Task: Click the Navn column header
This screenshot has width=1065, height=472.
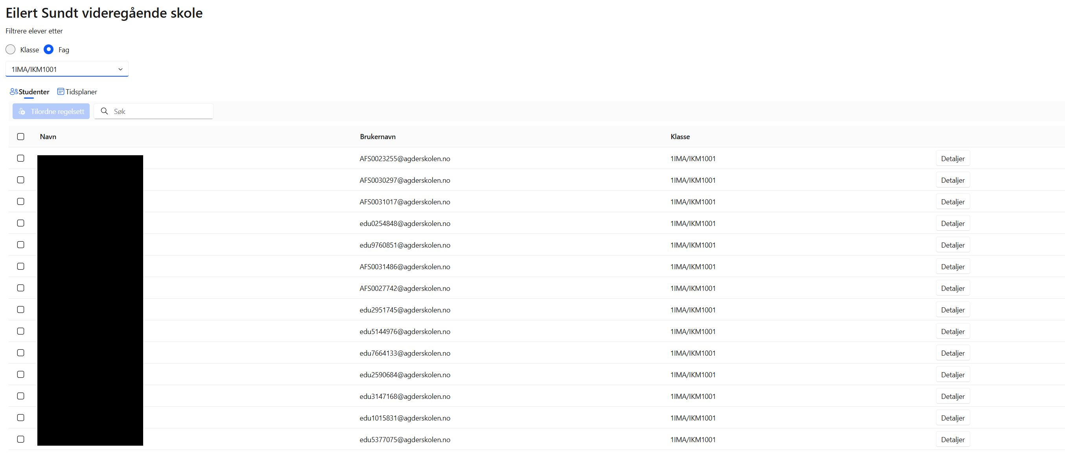Action: 48,137
